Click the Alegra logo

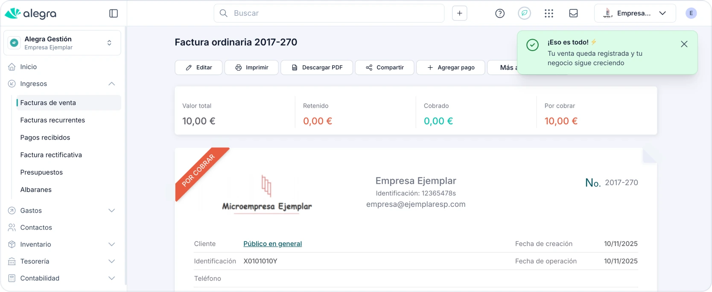pos(30,14)
